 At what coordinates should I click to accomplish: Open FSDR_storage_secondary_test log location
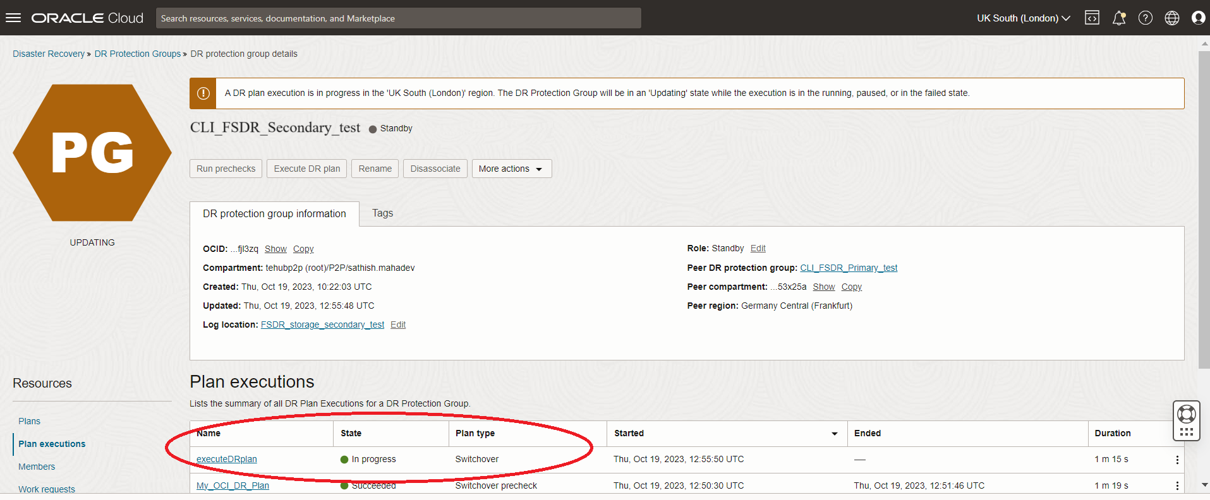(322, 324)
